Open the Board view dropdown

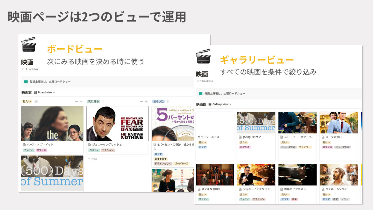point(44,92)
